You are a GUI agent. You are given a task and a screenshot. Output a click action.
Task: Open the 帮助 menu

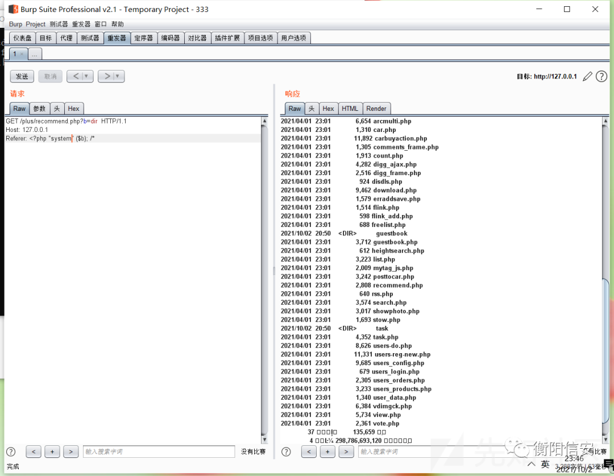[118, 24]
